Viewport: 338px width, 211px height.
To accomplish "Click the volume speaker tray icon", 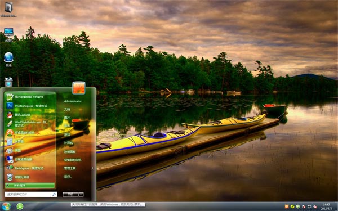I will (315, 206).
